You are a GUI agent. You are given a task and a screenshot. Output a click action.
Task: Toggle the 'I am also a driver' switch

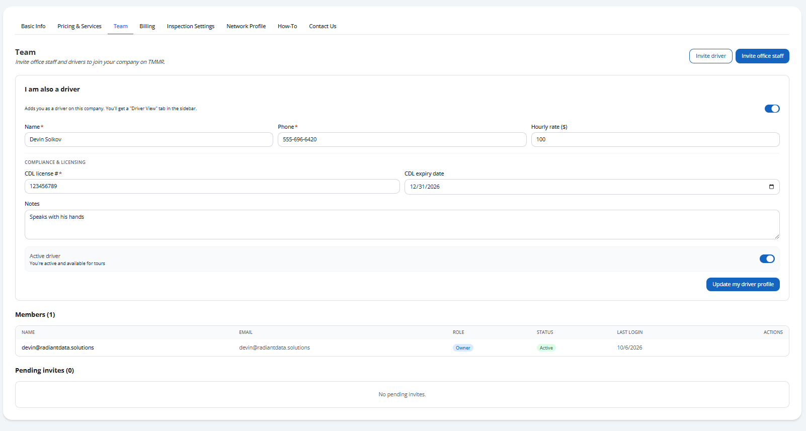point(772,109)
